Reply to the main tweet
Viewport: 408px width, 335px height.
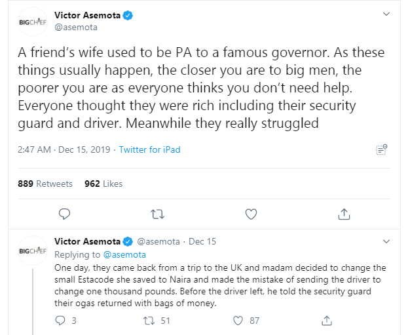click(x=64, y=214)
